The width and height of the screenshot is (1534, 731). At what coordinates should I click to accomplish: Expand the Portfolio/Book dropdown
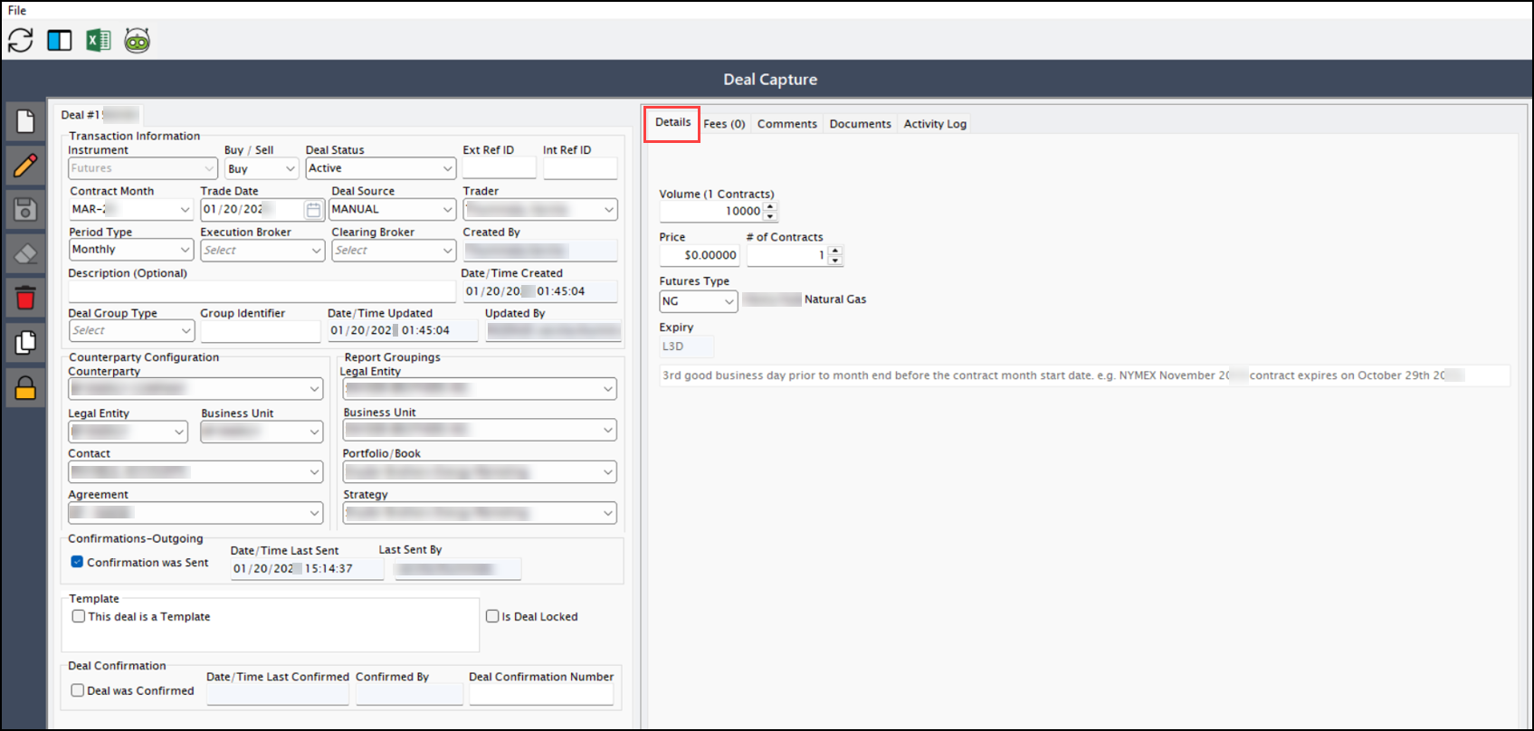point(480,472)
